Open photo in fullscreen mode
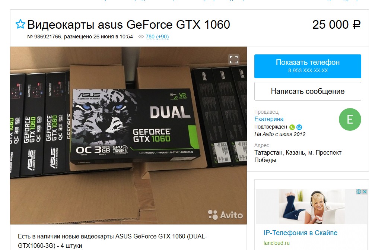 click(233, 60)
